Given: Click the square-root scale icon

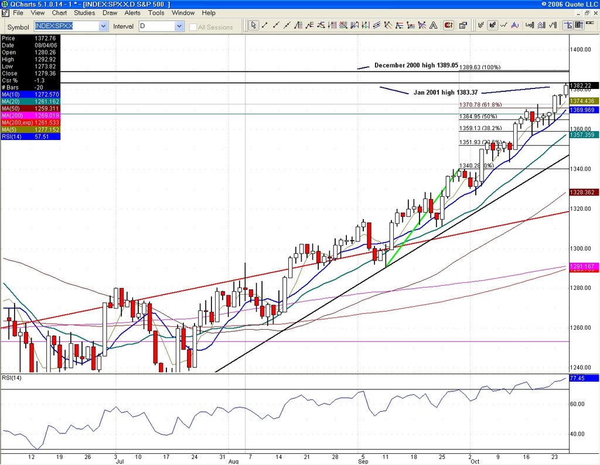Looking at the screenshot, I should 553,26.
